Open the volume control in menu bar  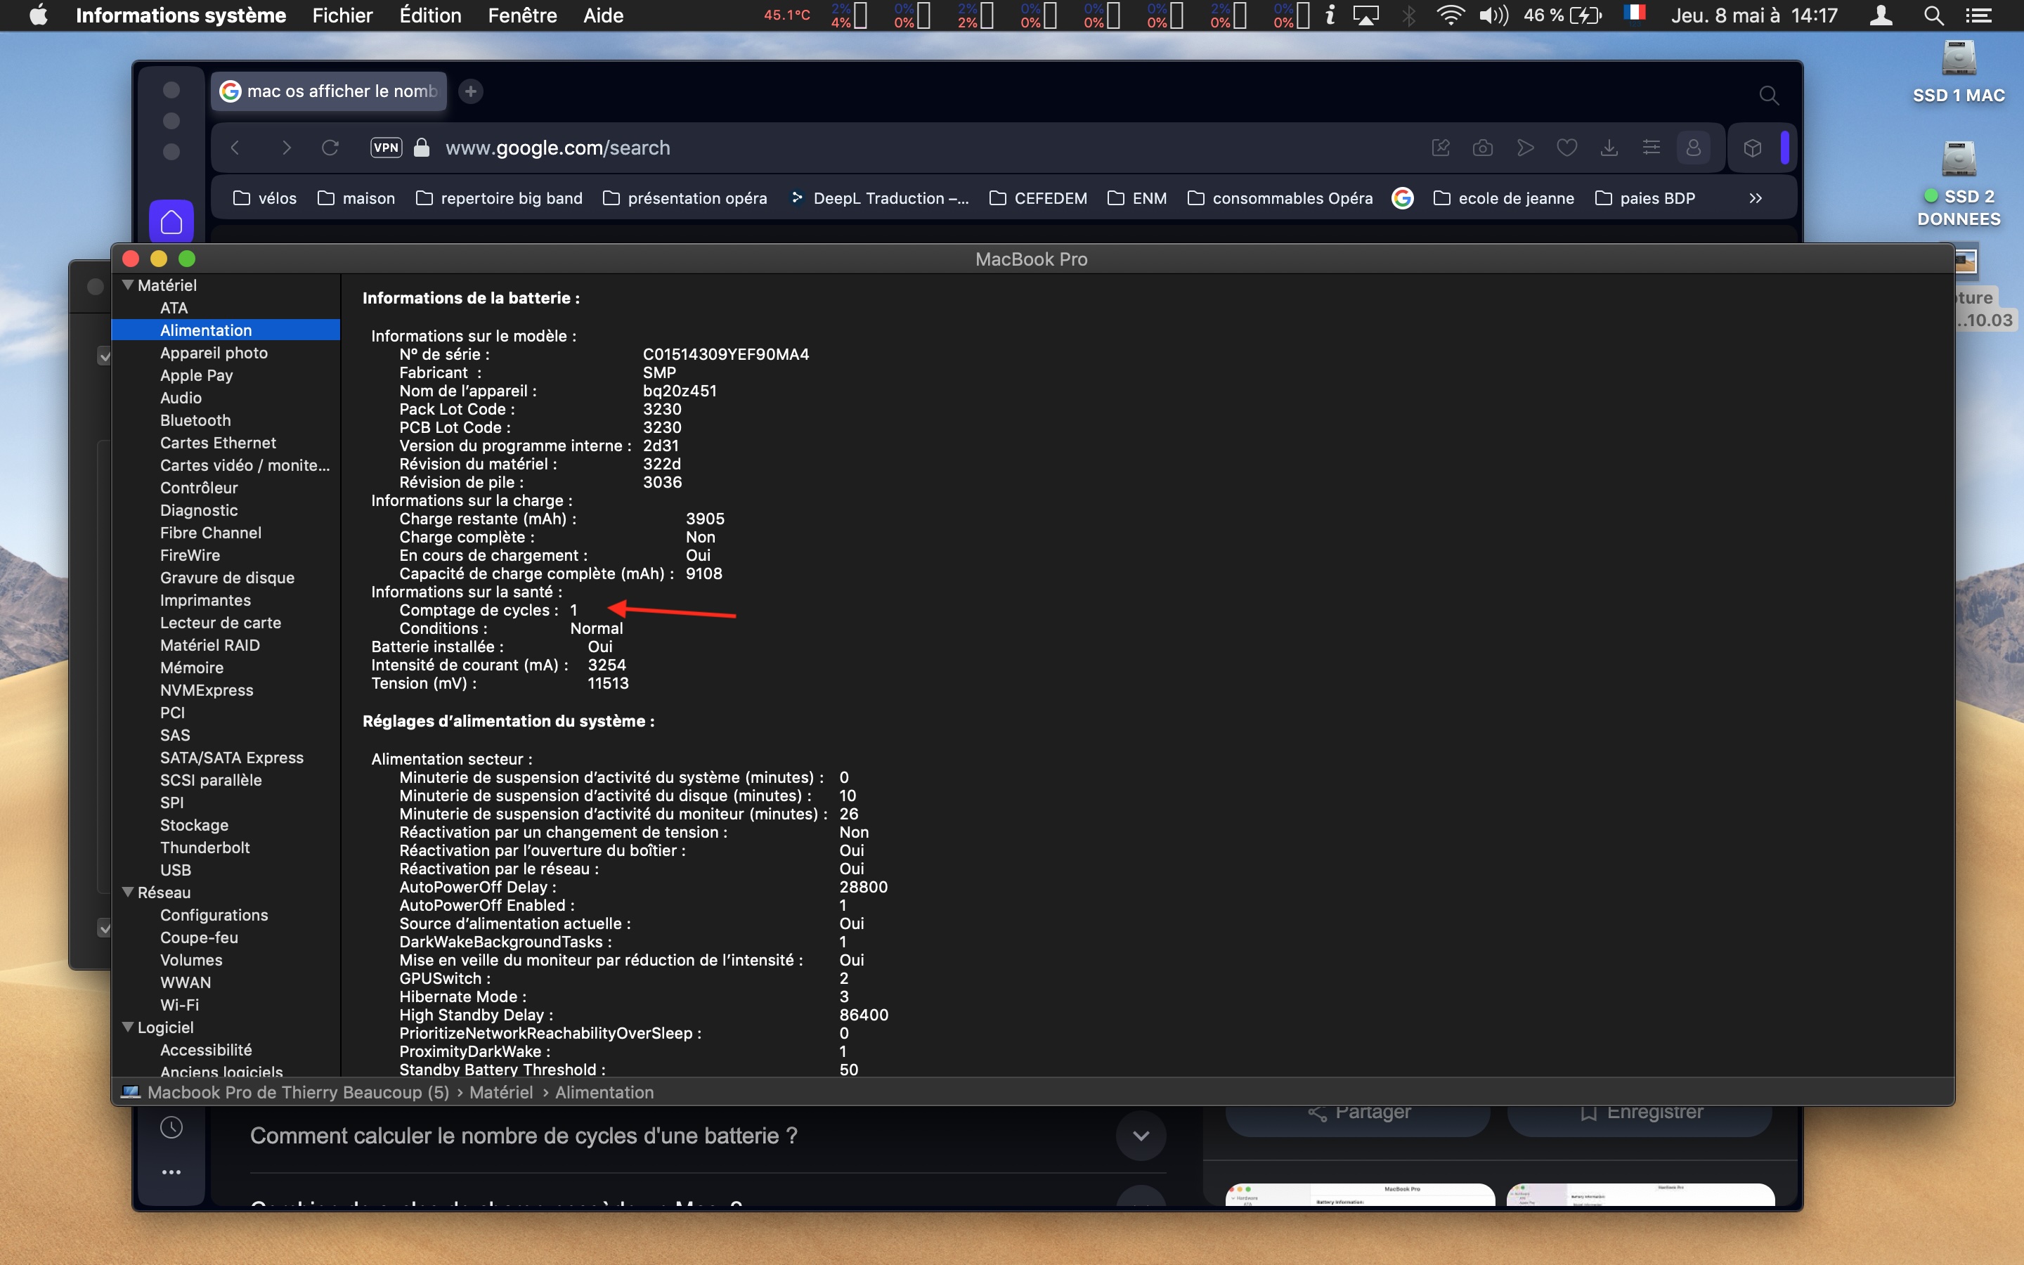pyautogui.click(x=1493, y=15)
